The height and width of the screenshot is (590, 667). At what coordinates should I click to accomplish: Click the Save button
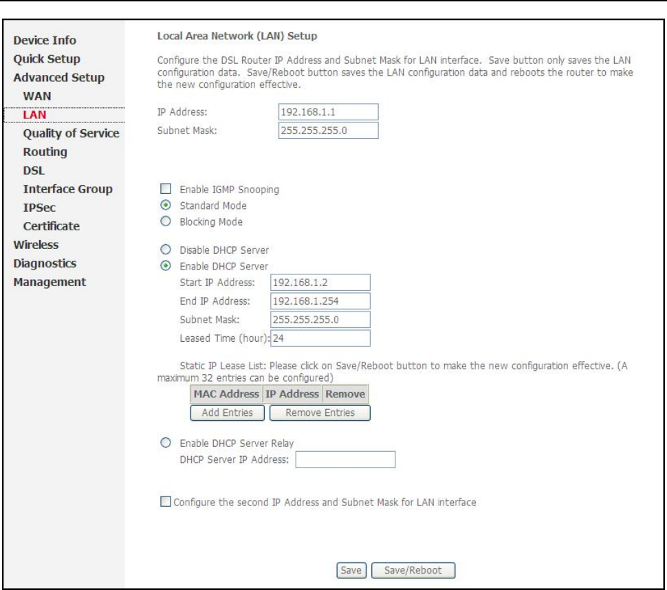point(351,571)
